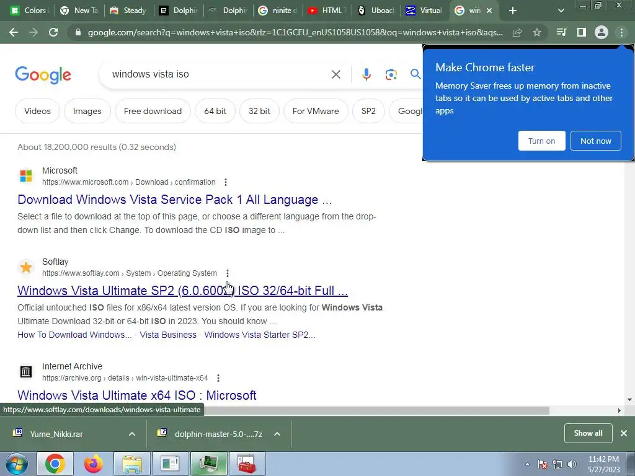Select the SP2 filter chip
Viewport: 635px width, 476px height.
point(368,111)
